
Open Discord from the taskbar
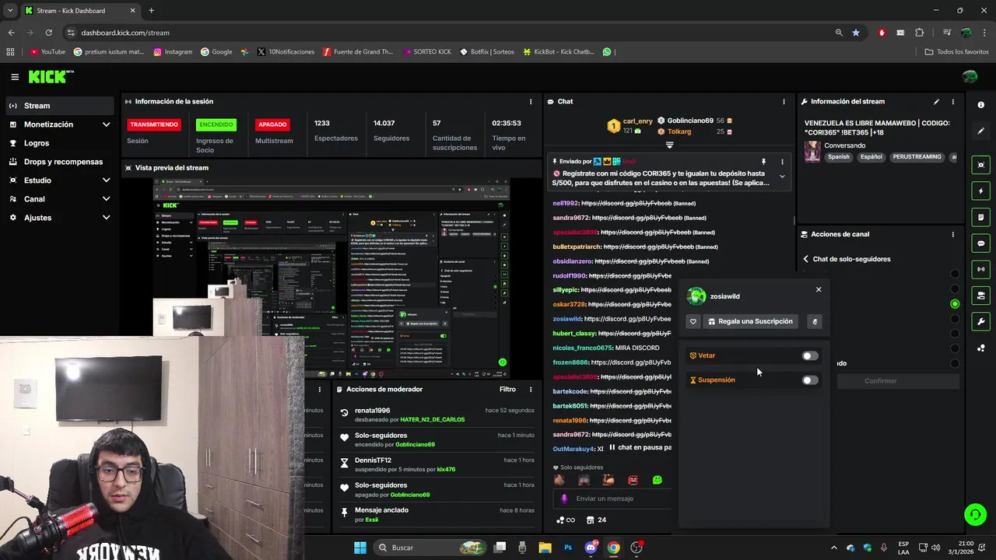[591, 548]
